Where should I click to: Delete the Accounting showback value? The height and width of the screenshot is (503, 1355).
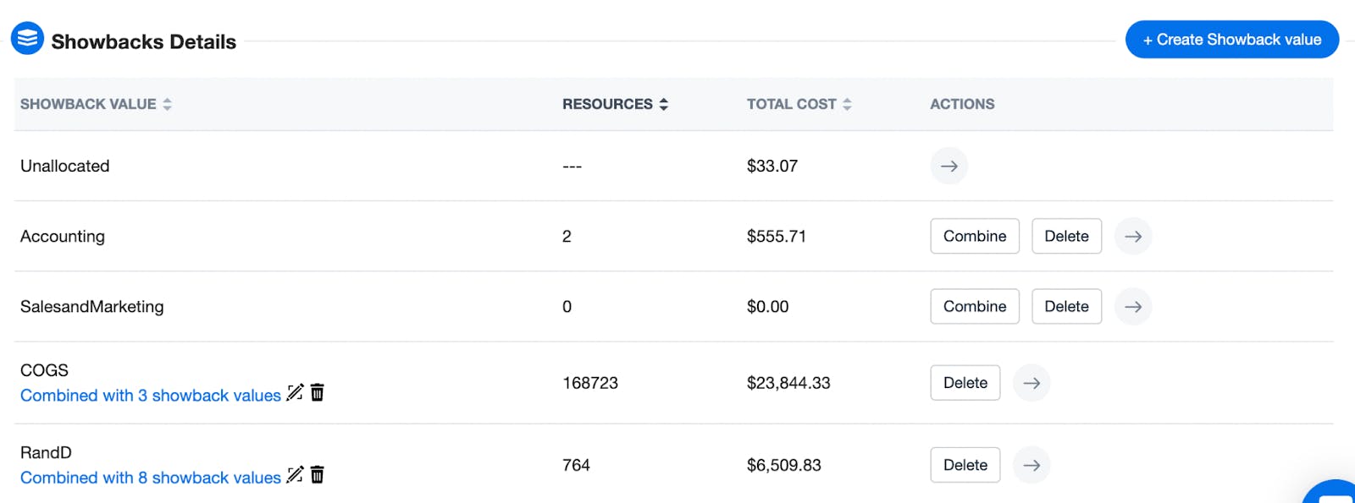click(1065, 237)
